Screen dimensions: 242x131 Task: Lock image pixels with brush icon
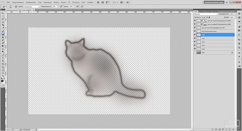[x=205, y=17]
